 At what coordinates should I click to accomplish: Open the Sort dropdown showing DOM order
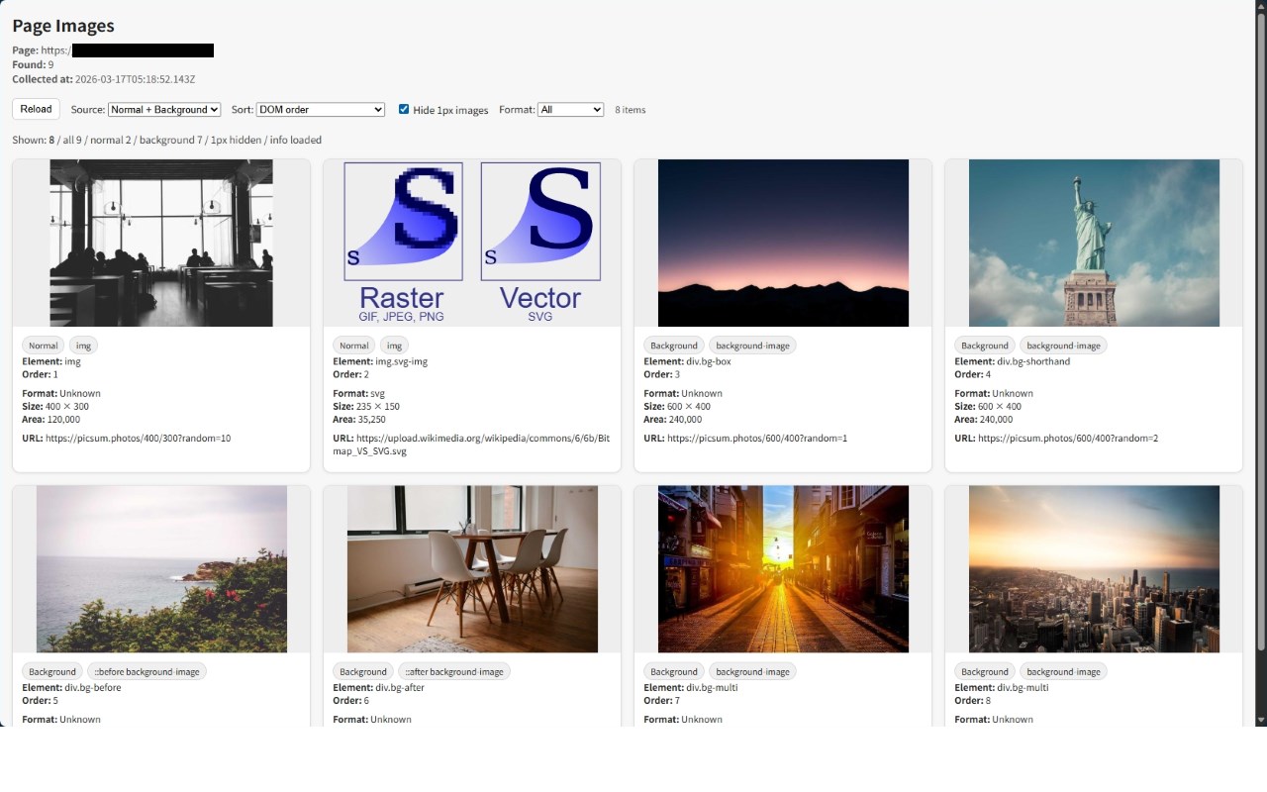point(319,110)
